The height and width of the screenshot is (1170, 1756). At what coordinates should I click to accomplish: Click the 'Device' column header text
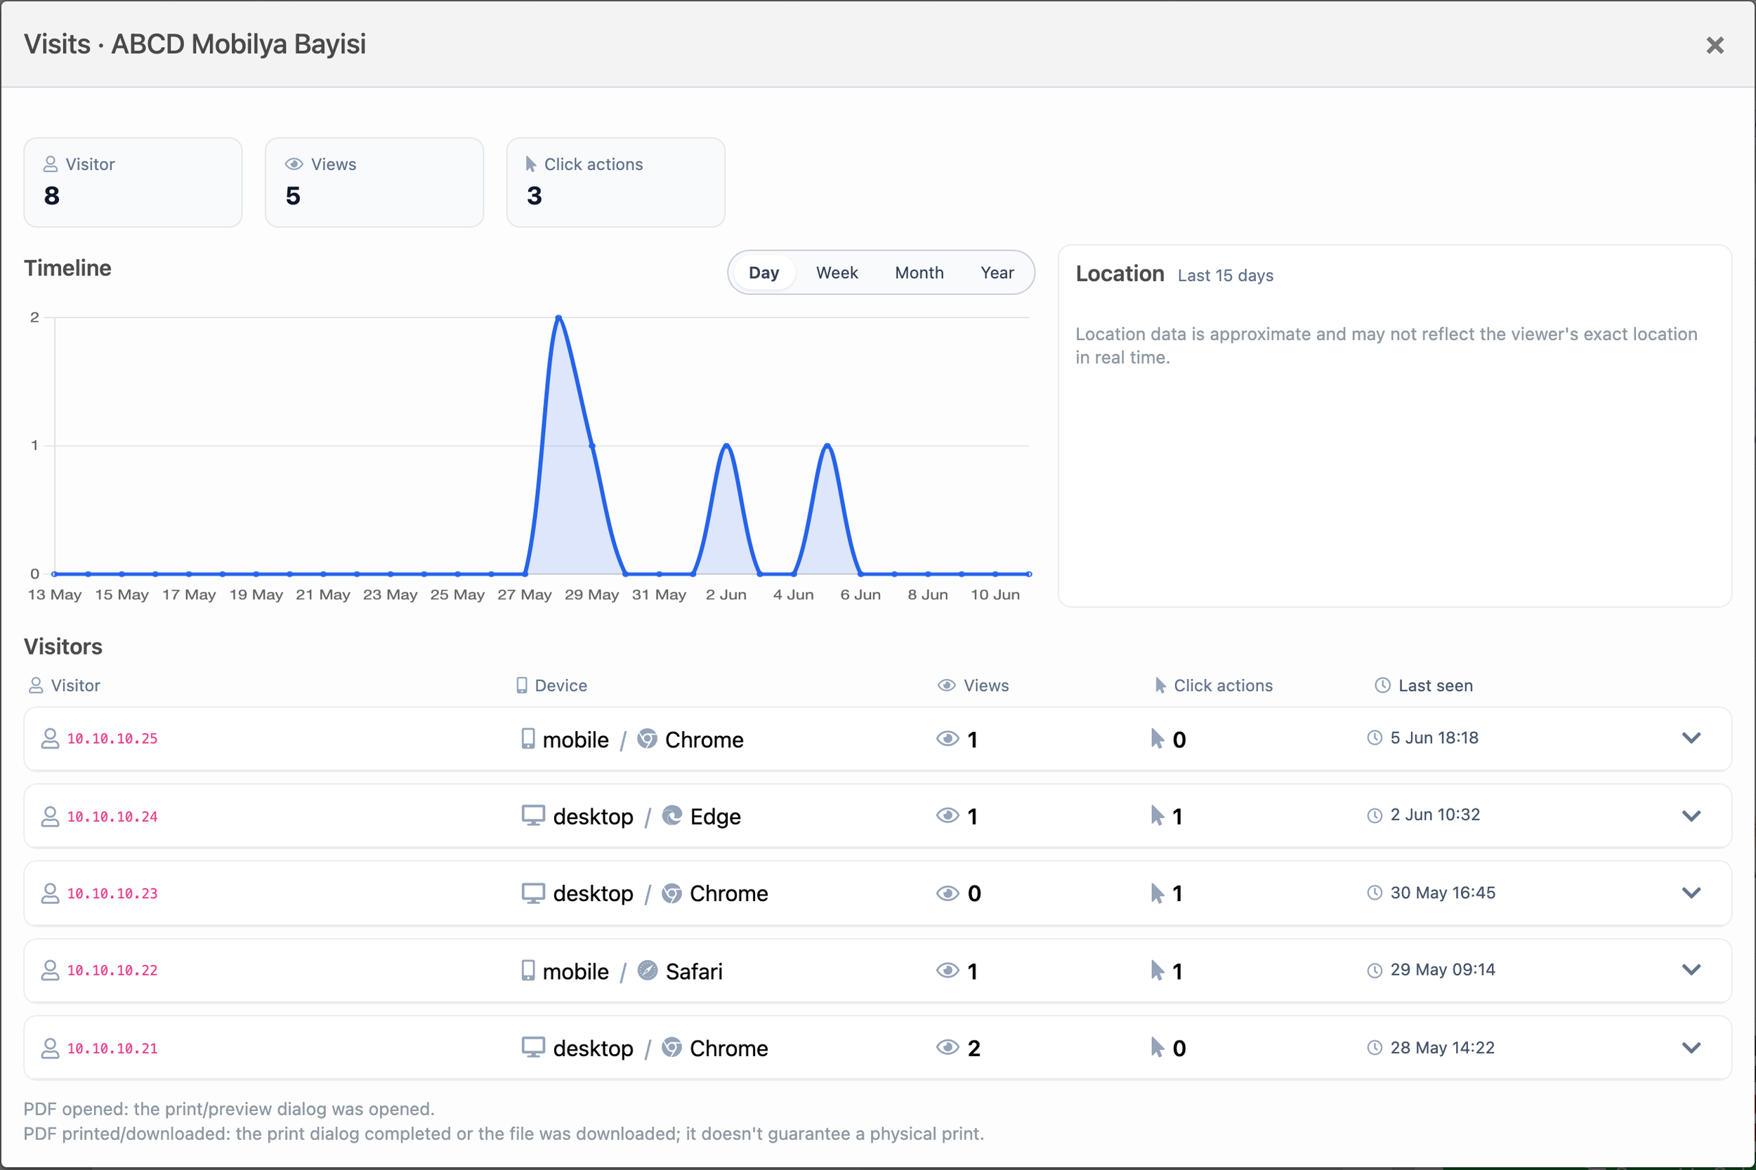561,685
